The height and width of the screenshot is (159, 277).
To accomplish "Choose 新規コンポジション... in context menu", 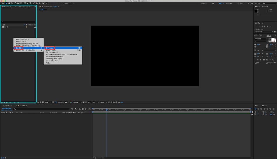I will [x=23, y=40].
